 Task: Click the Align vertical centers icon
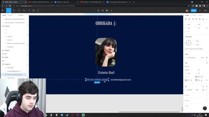coord(200,19)
